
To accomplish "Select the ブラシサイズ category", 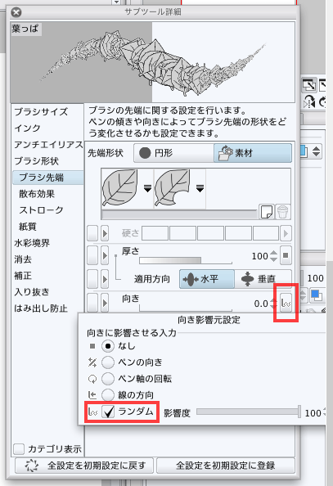I will coord(41,112).
